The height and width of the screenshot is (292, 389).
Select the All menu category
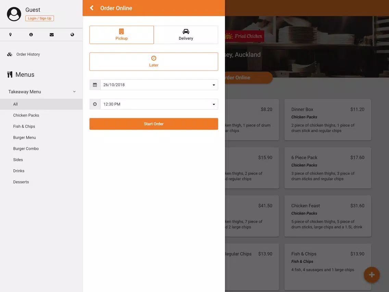coord(41,104)
